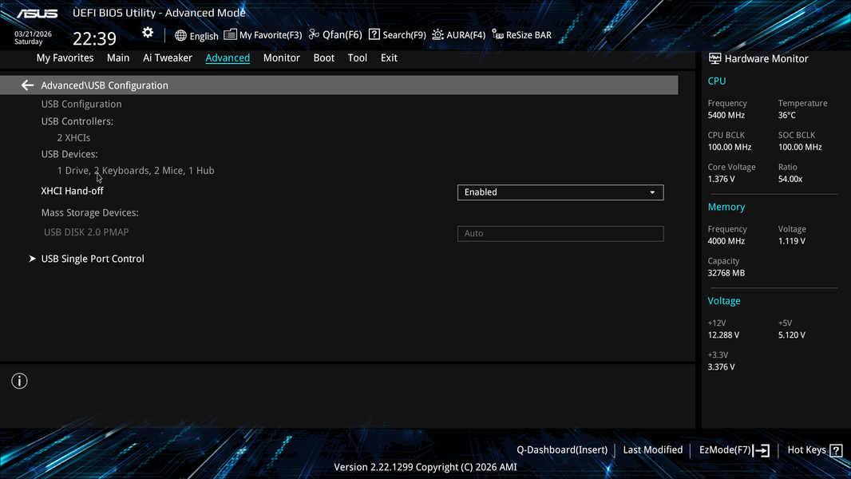Open AURA(F4) lighting settings
851x479 pixels.
point(458,34)
